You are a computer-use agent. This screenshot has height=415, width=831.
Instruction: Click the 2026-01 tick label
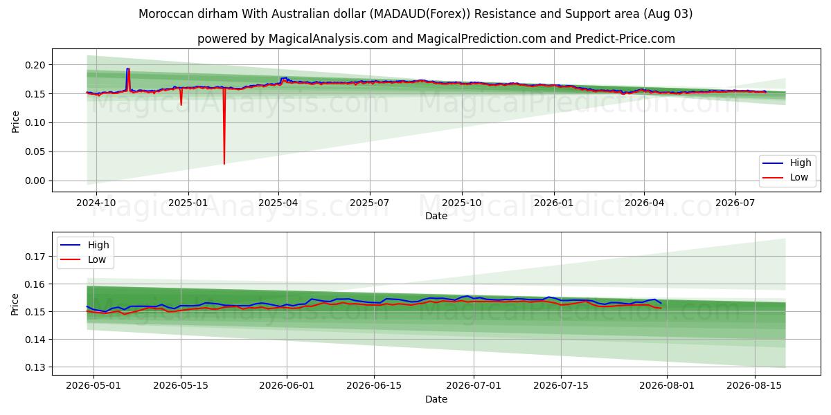click(554, 203)
